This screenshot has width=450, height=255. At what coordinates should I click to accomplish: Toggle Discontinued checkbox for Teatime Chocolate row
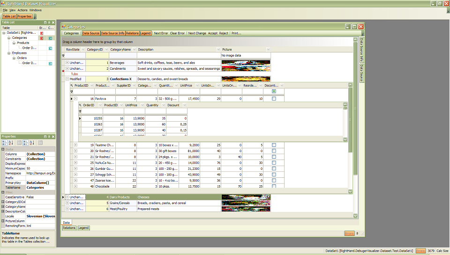click(274, 145)
